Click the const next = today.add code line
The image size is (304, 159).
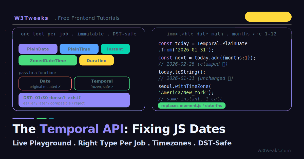tap(207, 58)
